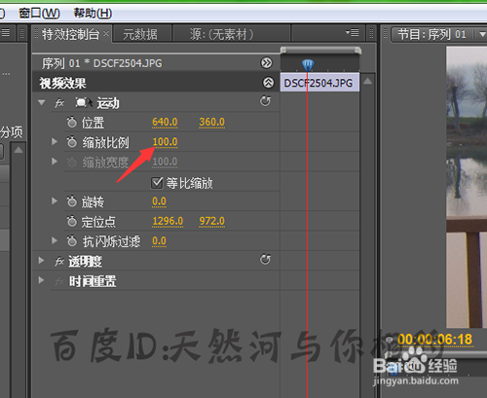Screen dimensions: 487x398
Task: Expand the 缩放比例 property
Action: click(55, 142)
